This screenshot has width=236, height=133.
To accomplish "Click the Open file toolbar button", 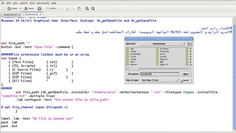I will click(x=13, y=8).
